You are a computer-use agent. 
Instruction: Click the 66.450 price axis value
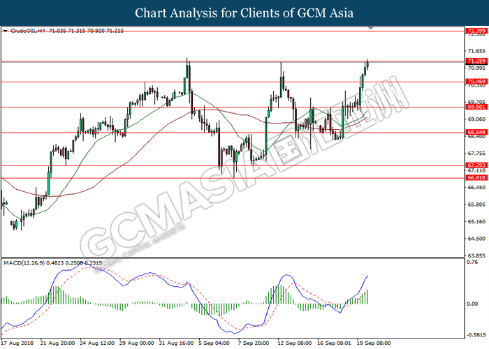pyautogui.click(x=477, y=187)
